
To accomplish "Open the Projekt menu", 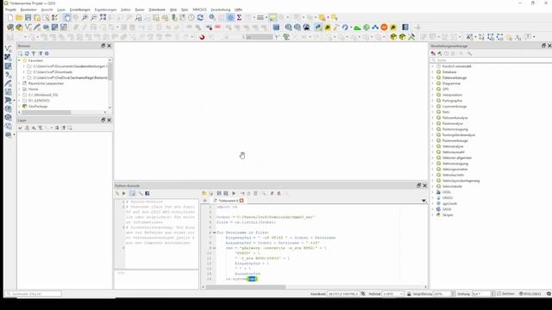I will pos(10,9).
